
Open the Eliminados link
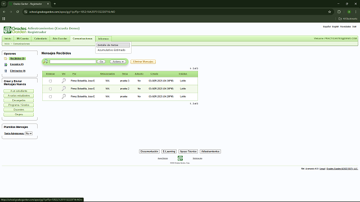pyautogui.click(x=17, y=71)
